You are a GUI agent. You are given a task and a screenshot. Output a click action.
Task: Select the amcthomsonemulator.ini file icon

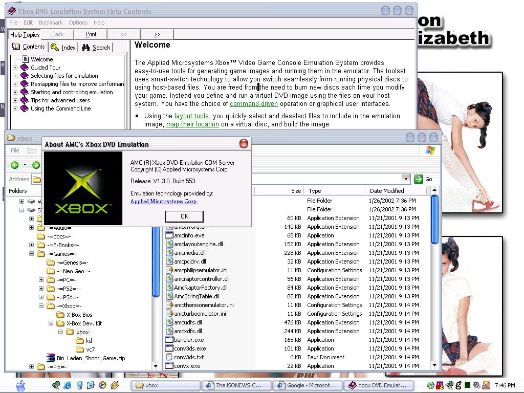click(169, 305)
